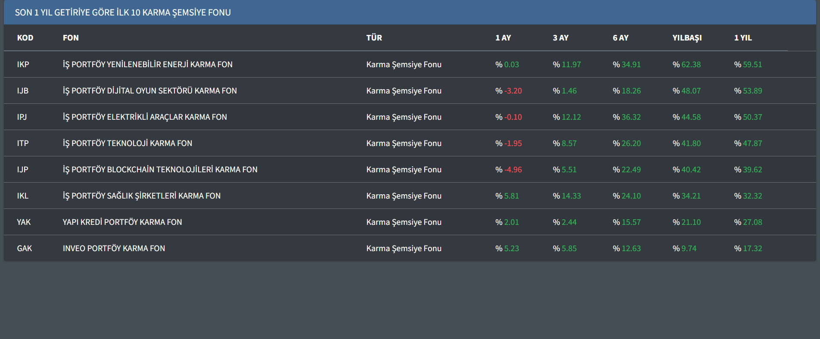Click the IJB fund code
820x339 pixels.
[22, 91]
